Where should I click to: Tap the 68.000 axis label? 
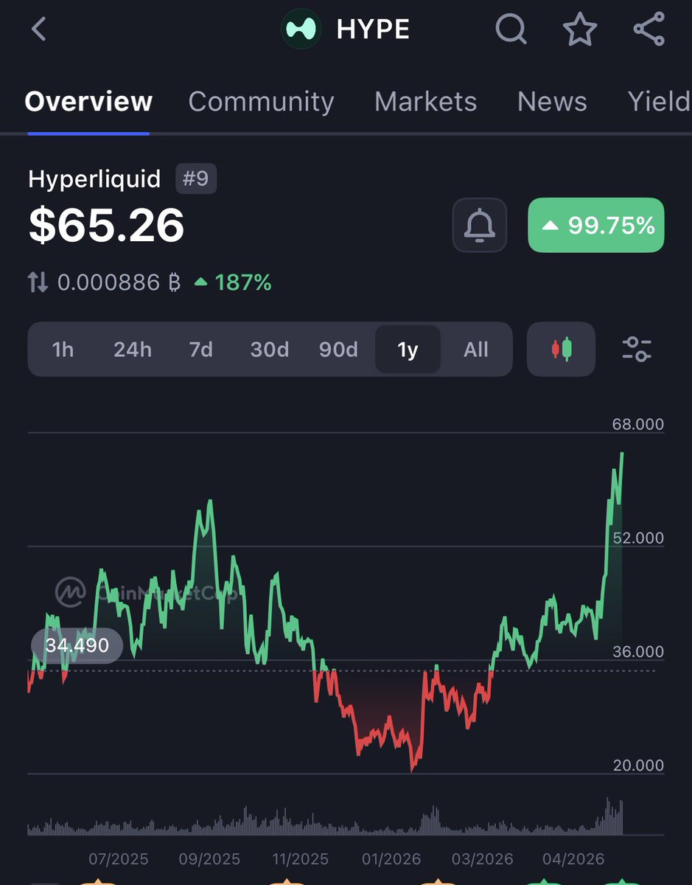(x=637, y=424)
